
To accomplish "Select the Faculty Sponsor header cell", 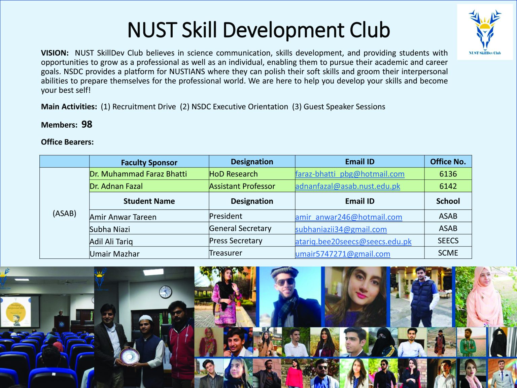I will coord(149,162).
